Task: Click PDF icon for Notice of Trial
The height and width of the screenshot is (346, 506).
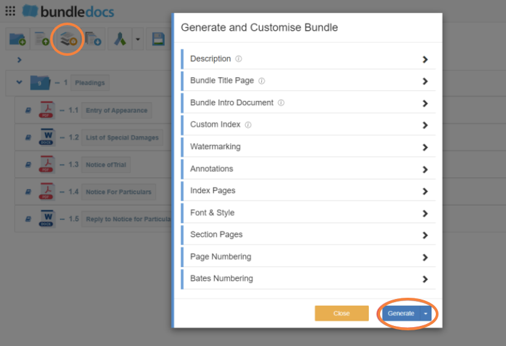Action: (x=47, y=164)
